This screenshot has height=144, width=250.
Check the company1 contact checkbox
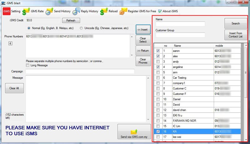point(158,83)
